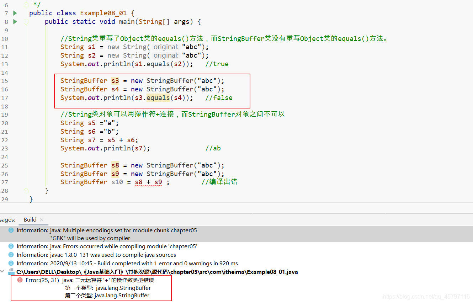The height and width of the screenshot is (303, 473).
Task: Click info icon for Build completed message
Action: [11, 264]
